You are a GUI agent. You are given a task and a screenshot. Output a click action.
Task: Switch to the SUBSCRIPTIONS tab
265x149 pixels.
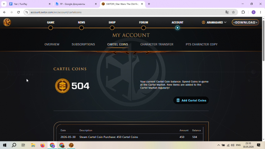coord(83,44)
